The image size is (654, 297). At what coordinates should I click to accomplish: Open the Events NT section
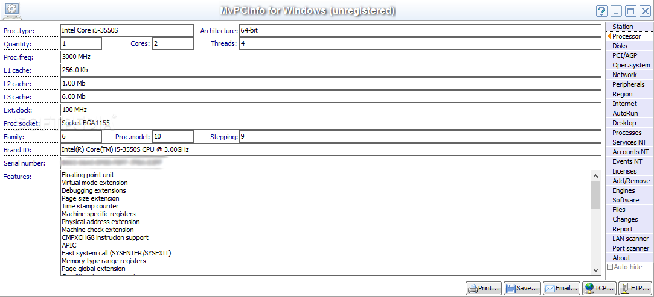click(629, 161)
